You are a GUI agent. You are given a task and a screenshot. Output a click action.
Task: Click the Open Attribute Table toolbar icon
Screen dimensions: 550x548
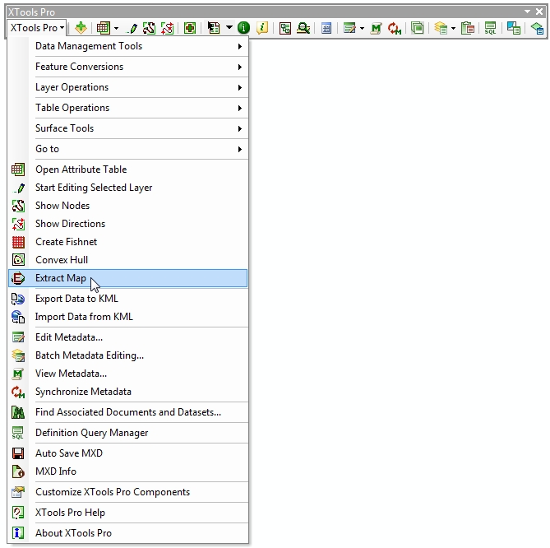point(103,28)
